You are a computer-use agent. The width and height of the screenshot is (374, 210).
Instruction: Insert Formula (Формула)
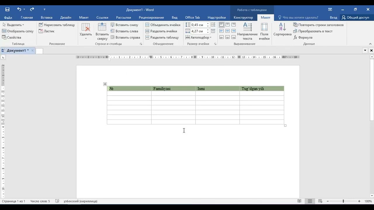click(303, 37)
